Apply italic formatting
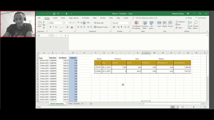This screenshot has height=120, width=214. tap(53, 27)
